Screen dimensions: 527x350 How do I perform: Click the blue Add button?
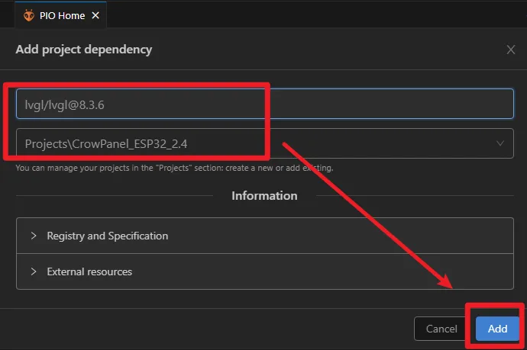(497, 329)
